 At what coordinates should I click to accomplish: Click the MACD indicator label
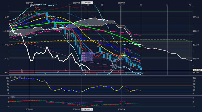click(12, 97)
